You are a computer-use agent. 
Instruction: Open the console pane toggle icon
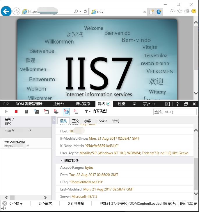(168, 104)
